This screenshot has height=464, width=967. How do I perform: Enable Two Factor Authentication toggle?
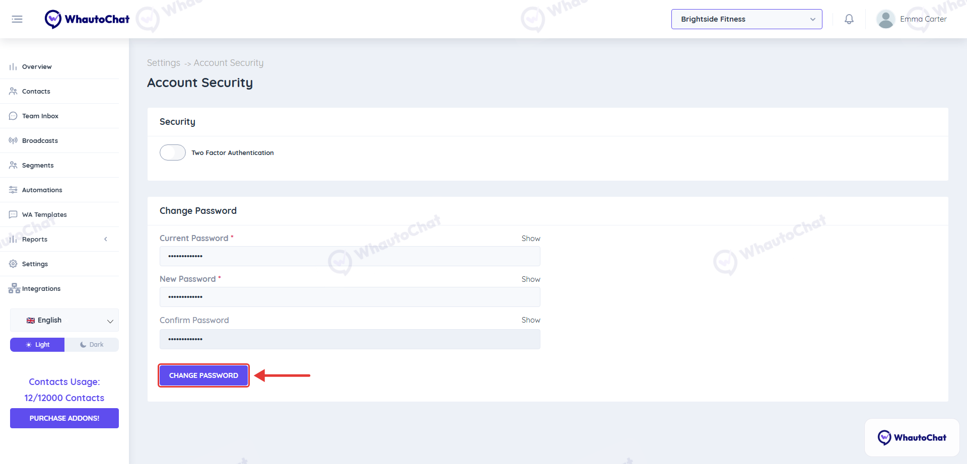(173, 152)
